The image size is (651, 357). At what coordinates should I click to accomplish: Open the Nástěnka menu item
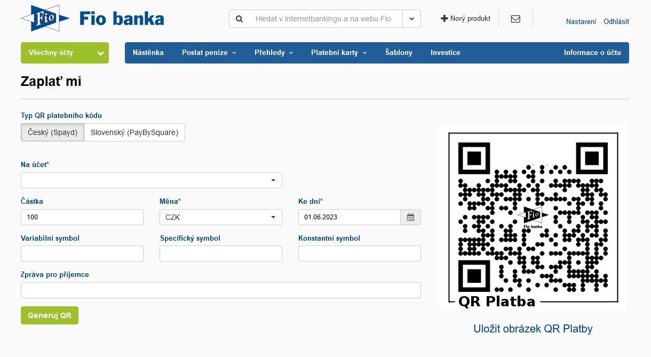pos(148,53)
